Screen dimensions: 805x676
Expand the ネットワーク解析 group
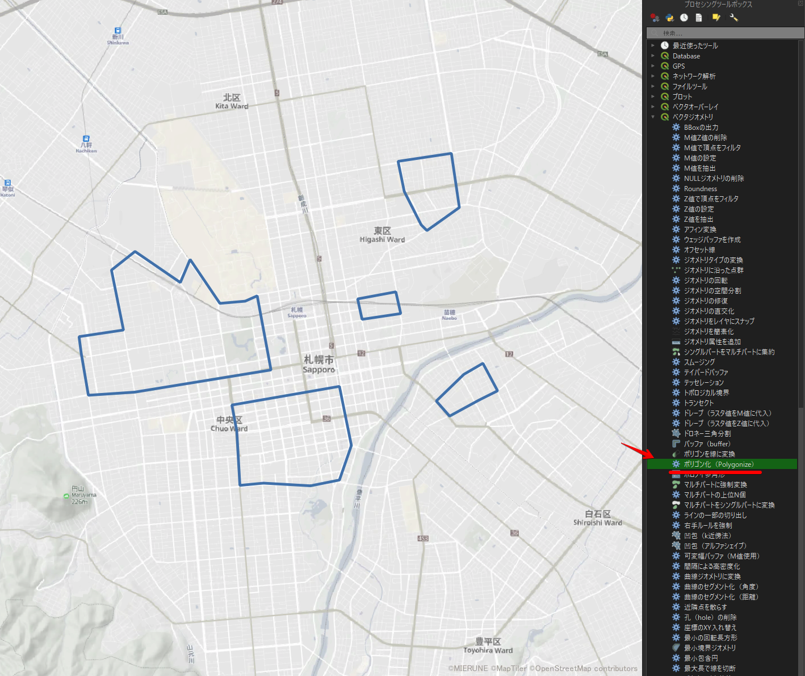pyautogui.click(x=653, y=76)
